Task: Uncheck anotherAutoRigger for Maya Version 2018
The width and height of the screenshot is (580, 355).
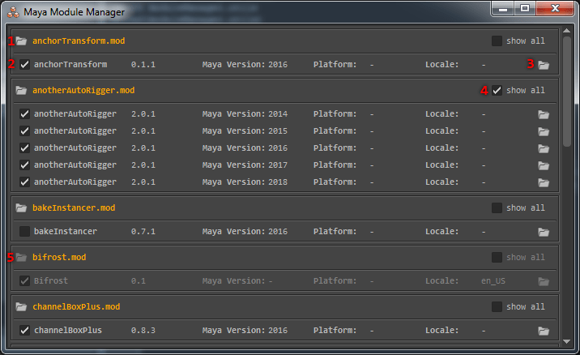Action: pos(24,182)
